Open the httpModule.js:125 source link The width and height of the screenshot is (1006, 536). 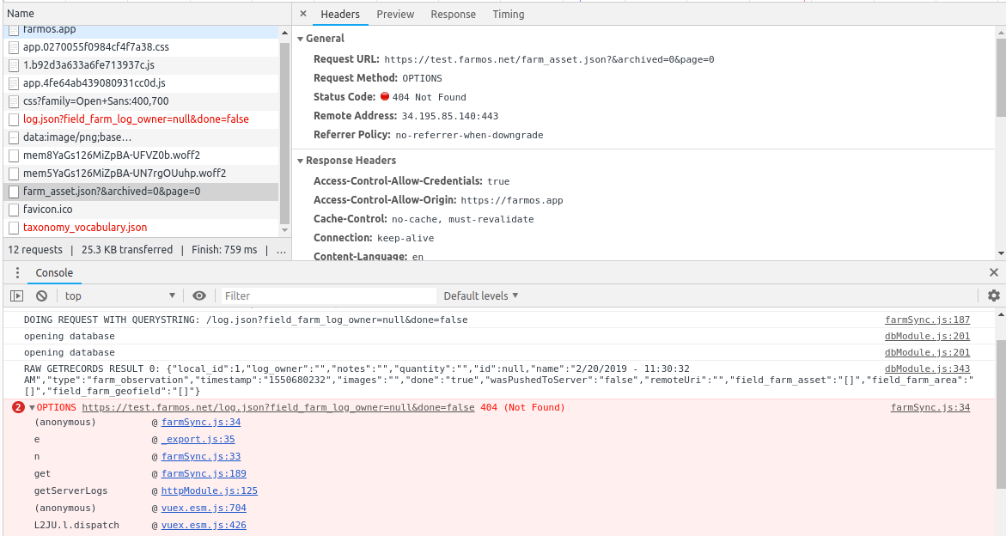pyautogui.click(x=209, y=491)
